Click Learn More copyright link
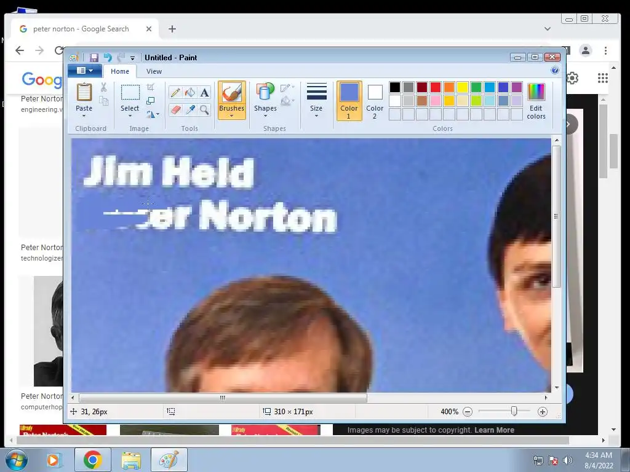This screenshot has height=472, width=630. pyautogui.click(x=494, y=430)
